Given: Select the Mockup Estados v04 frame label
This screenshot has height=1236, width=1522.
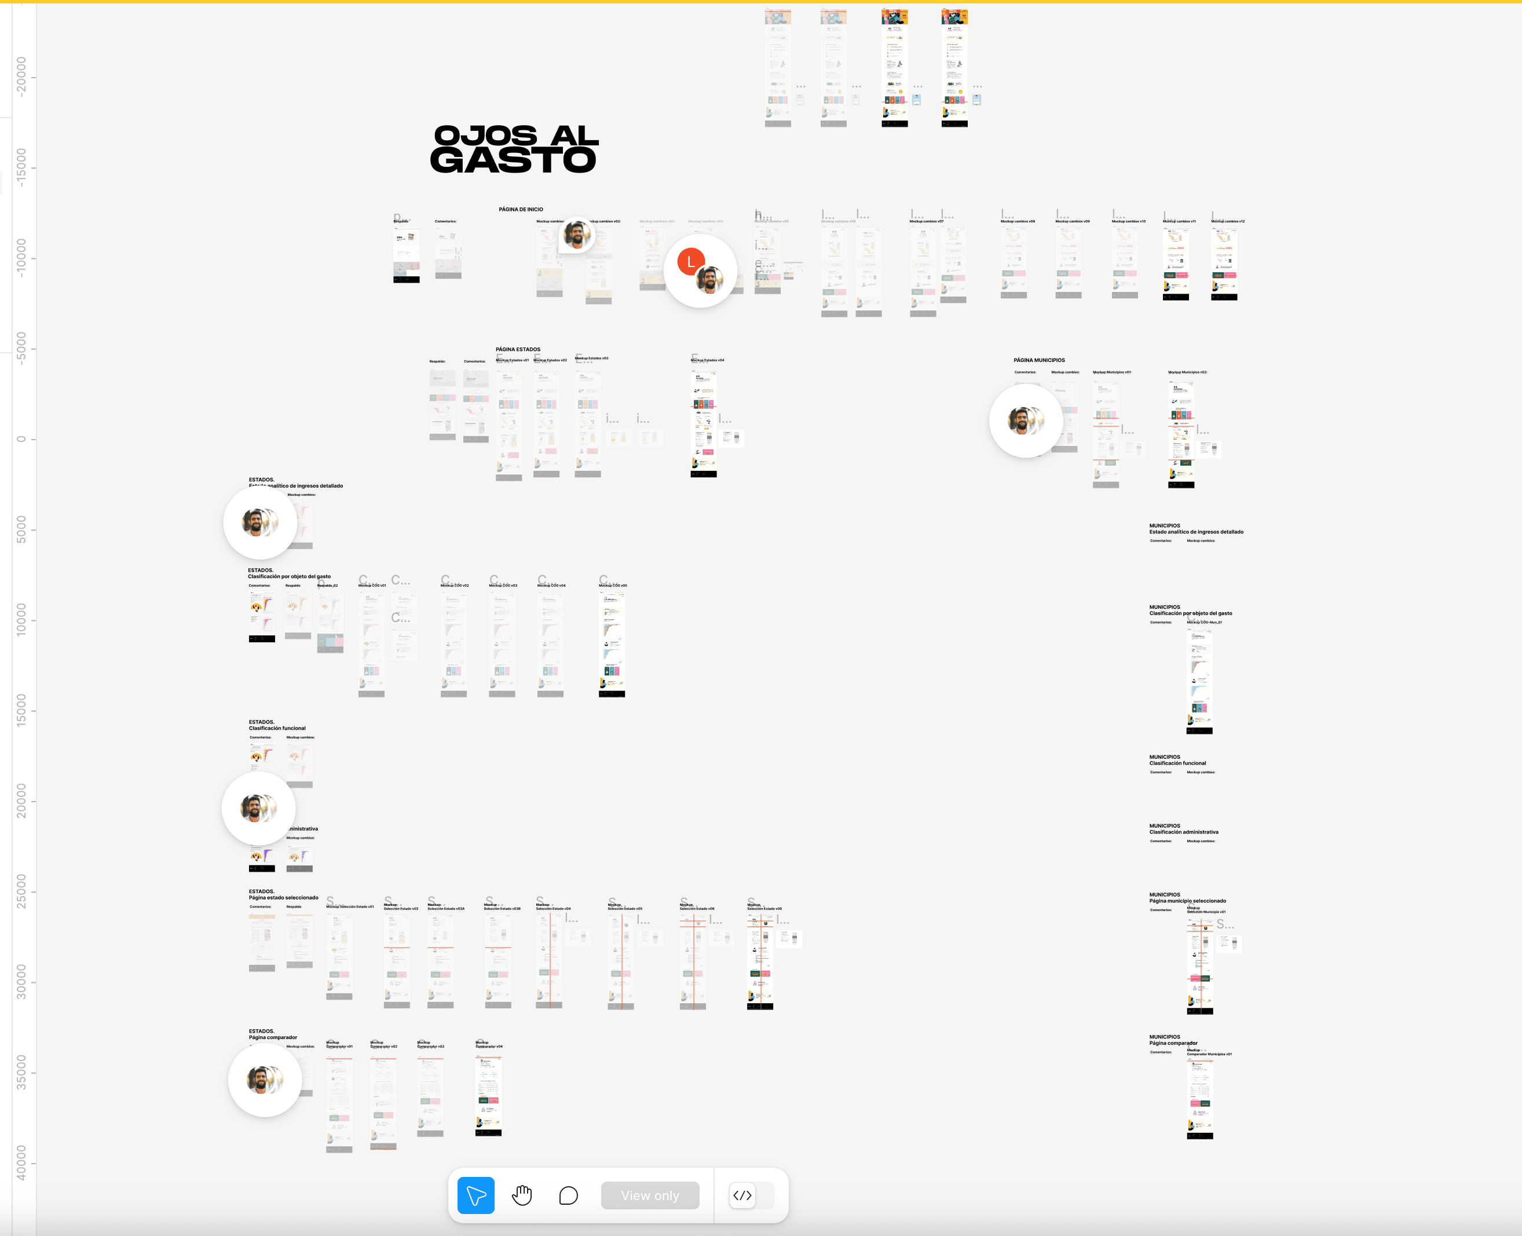Looking at the screenshot, I should (708, 360).
